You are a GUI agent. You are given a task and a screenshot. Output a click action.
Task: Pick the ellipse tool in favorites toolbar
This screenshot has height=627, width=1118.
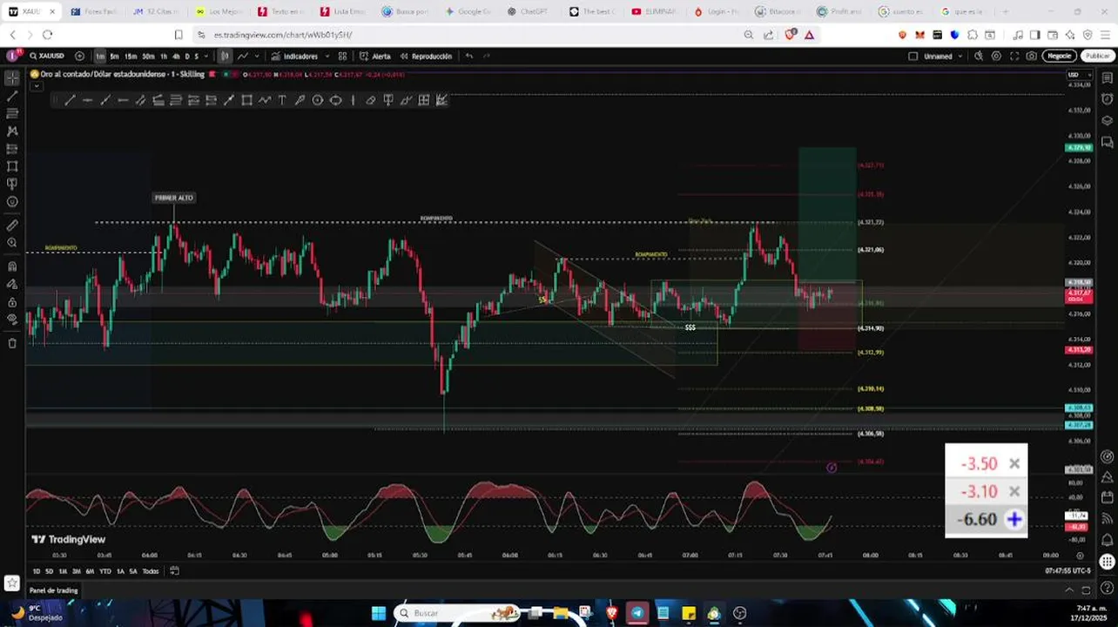tap(335, 100)
